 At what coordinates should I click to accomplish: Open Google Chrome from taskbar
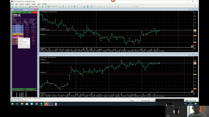tap(37, 104)
